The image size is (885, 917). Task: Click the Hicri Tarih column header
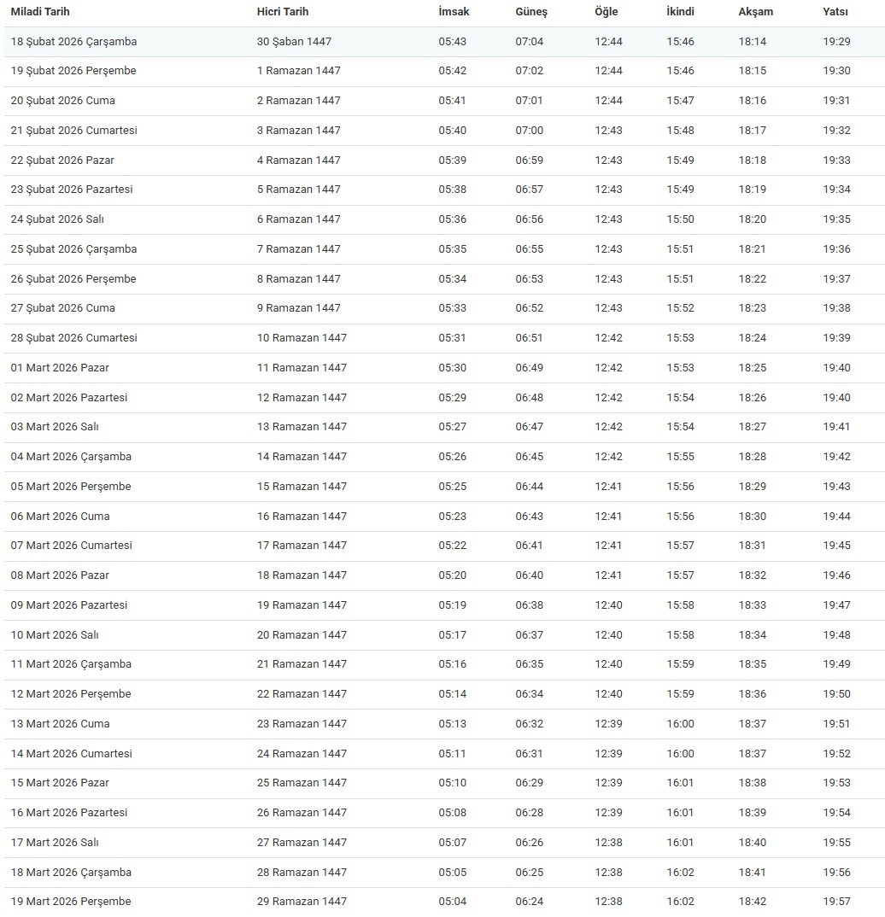283,12
